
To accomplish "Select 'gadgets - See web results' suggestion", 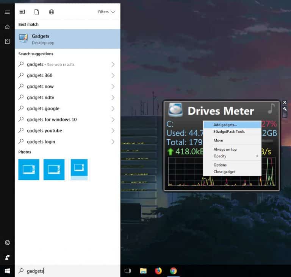I will click(x=67, y=64).
